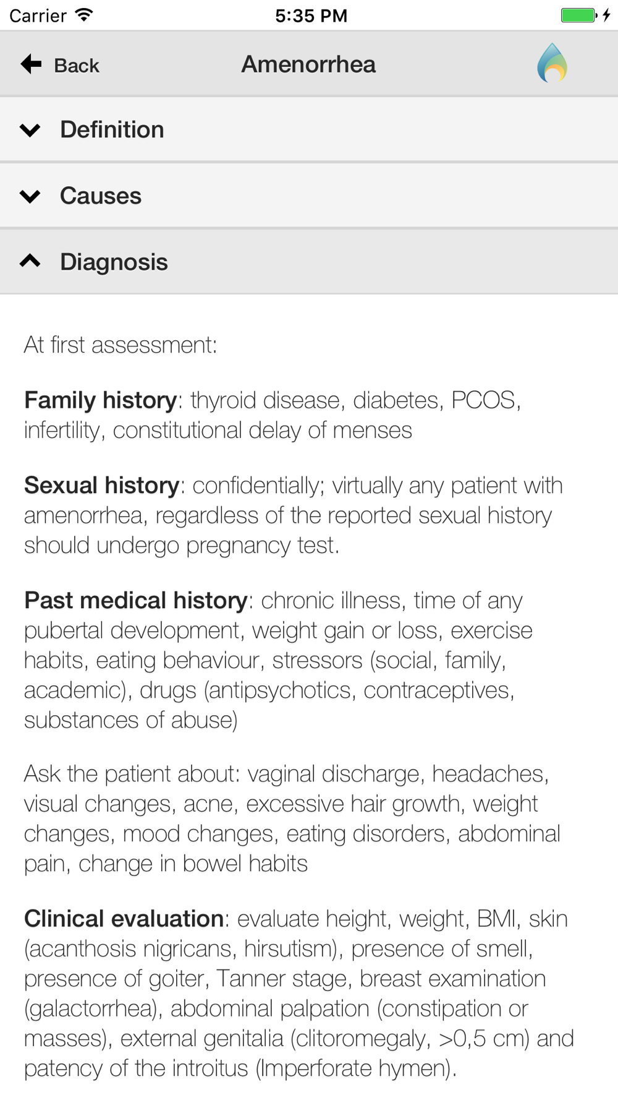Open the Causes section header
The image size is (618, 1100).
(101, 196)
